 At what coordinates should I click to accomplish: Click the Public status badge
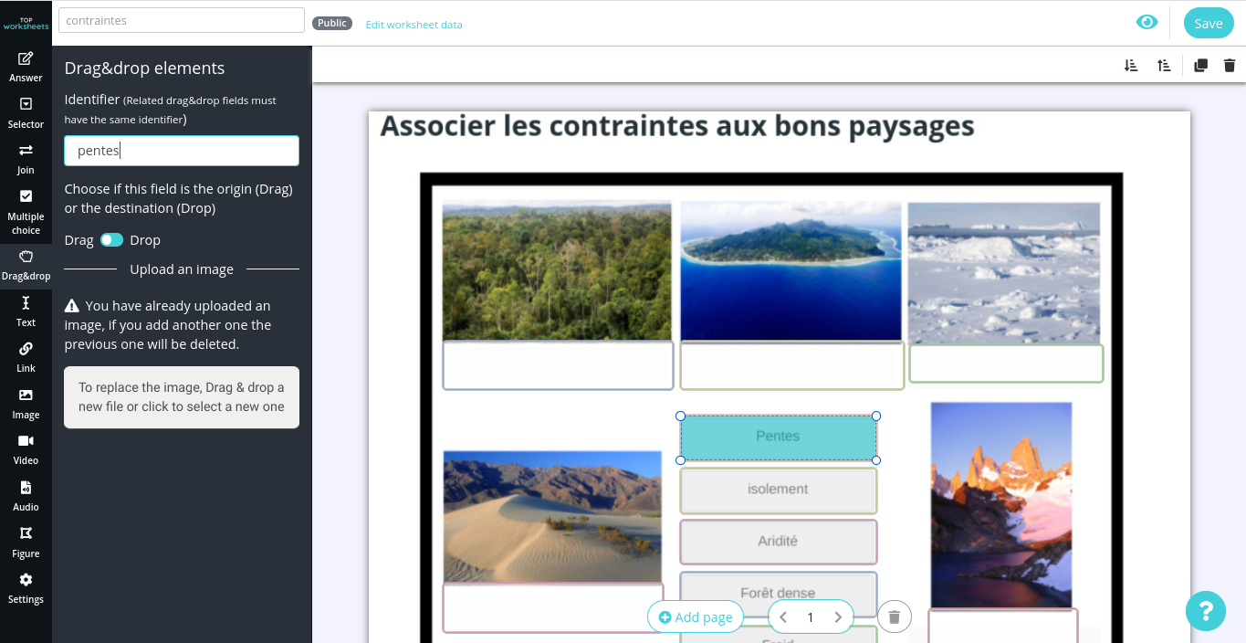(x=332, y=23)
